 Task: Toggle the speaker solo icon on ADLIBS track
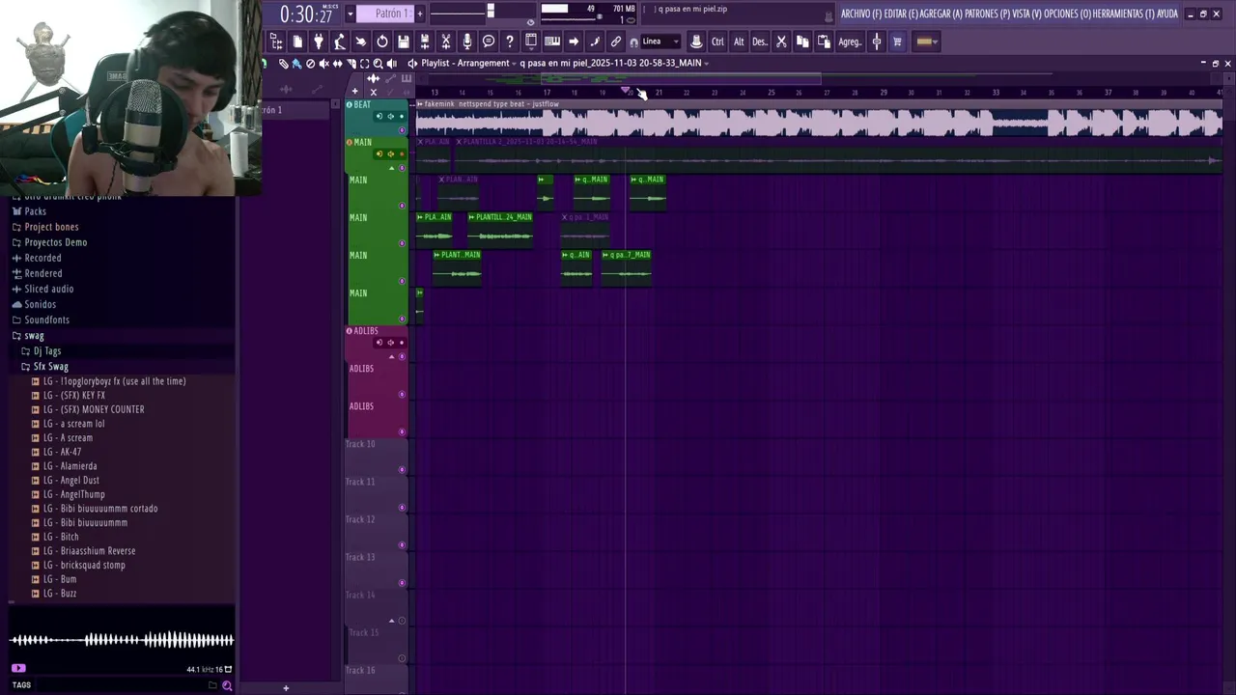coord(390,342)
